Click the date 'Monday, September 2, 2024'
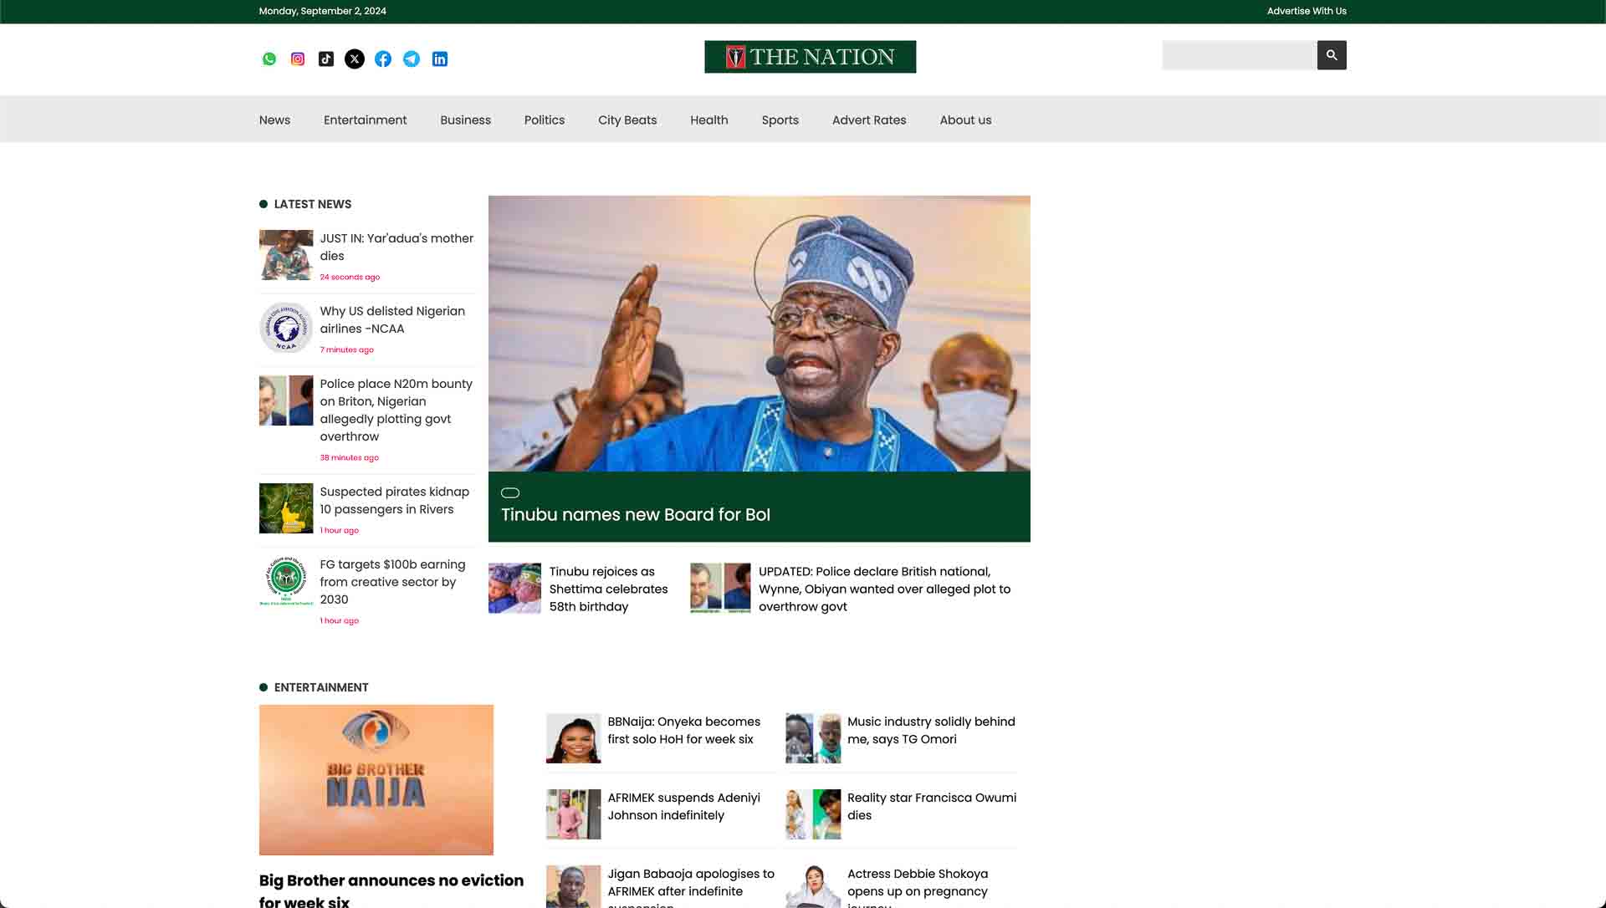The width and height of the screenshot is (1606, 908). click(323, 11)
